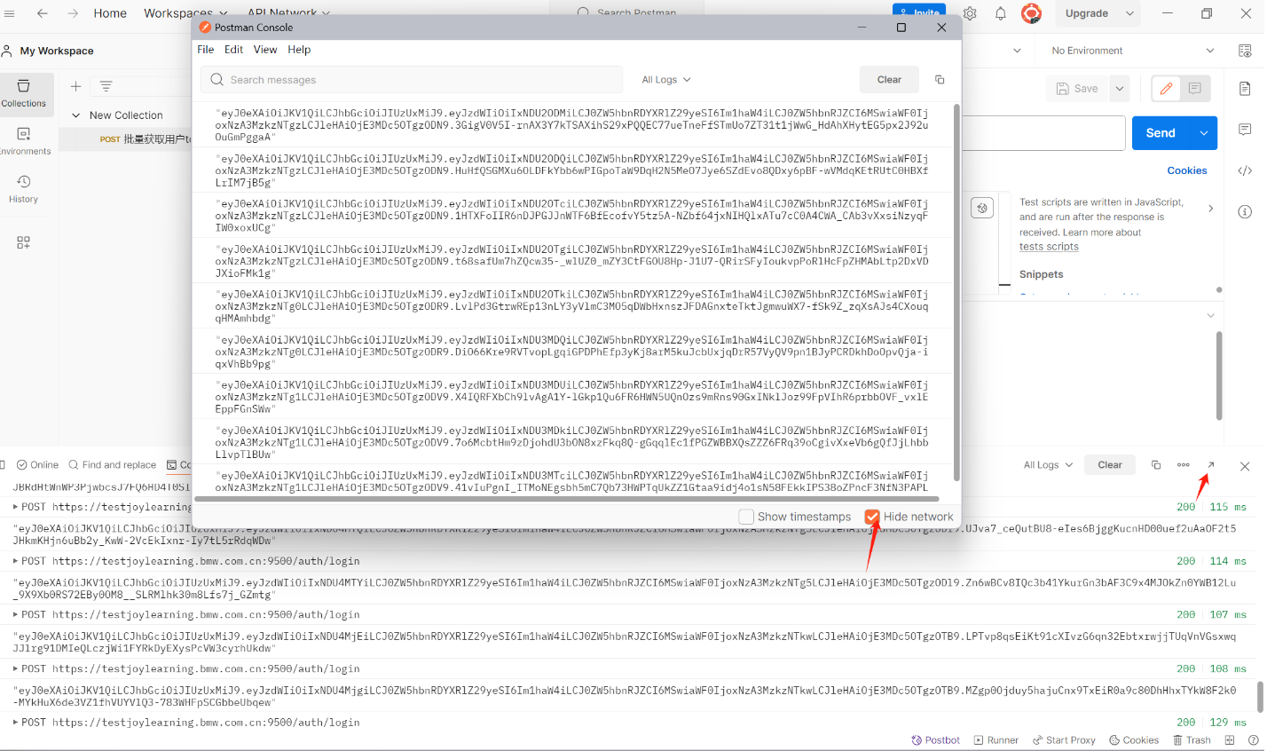Click the Send request button
Image resolution: width=1267 pixels, height=751 pixels.
pyautogui.click(x=1160, y=133)
